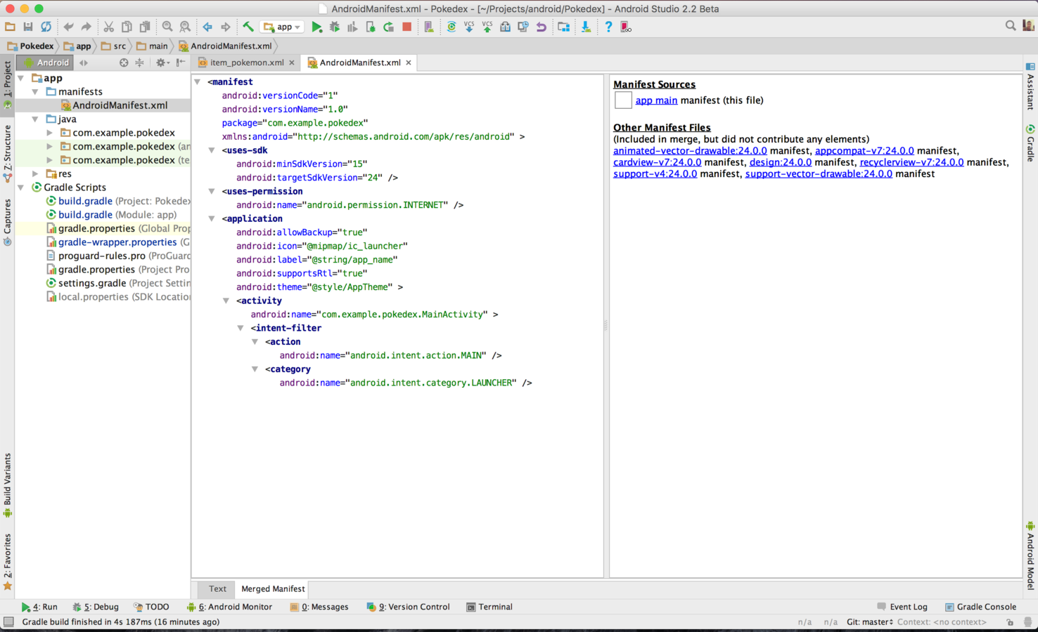Collapse the application node in manifest
Viewport: 1038px width, 632px height.
(x=212, y=218)
